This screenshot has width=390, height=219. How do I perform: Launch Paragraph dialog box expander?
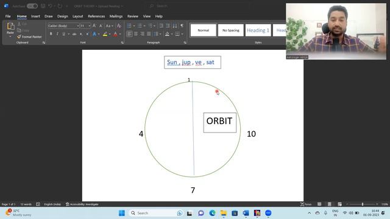pos(185,43)
